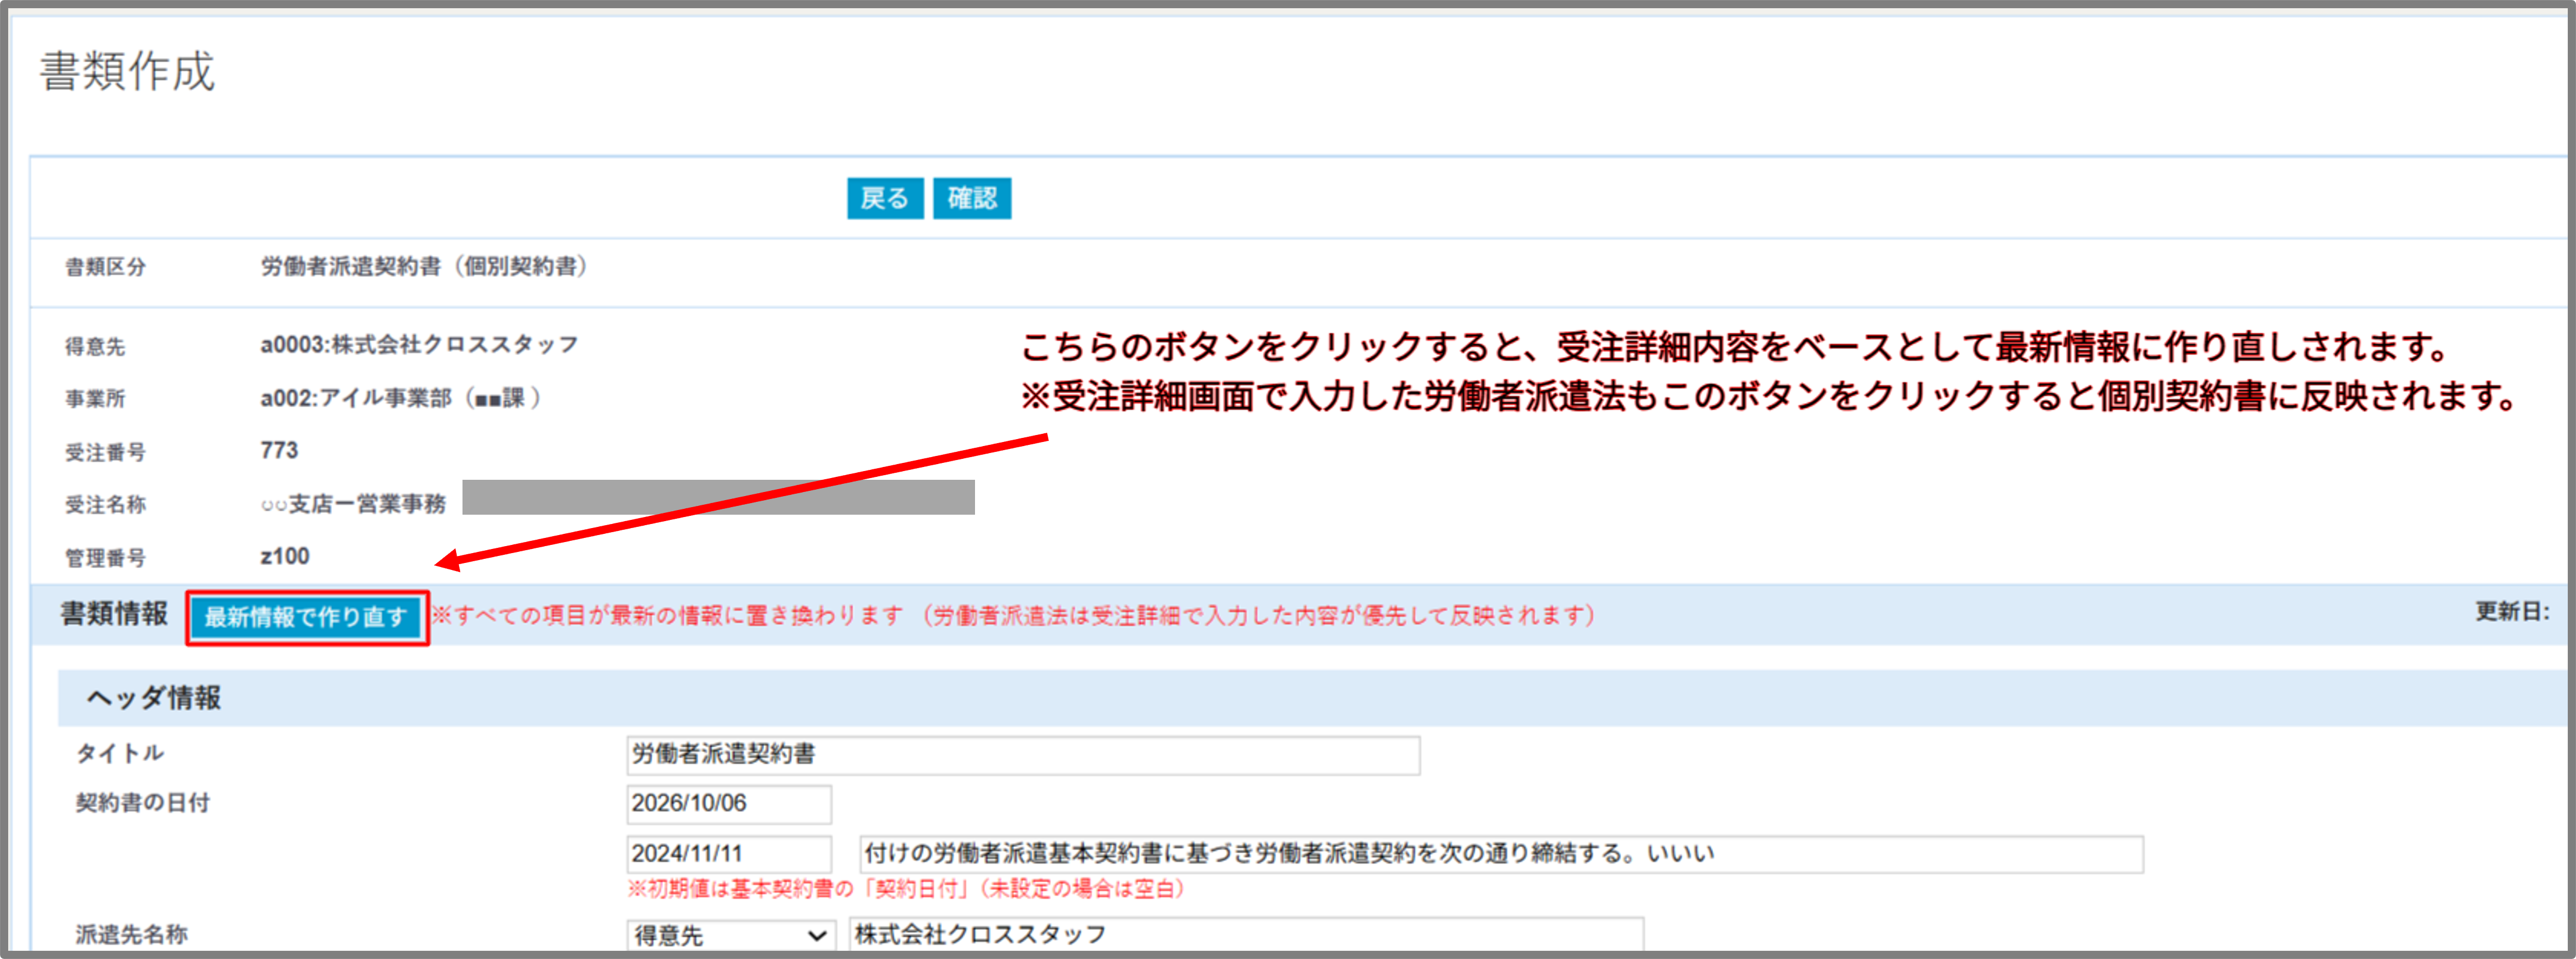Click the ※初期値は基本契約書の note
The height and width of the screenshot is (959, 2576).
tap(906, 889)
